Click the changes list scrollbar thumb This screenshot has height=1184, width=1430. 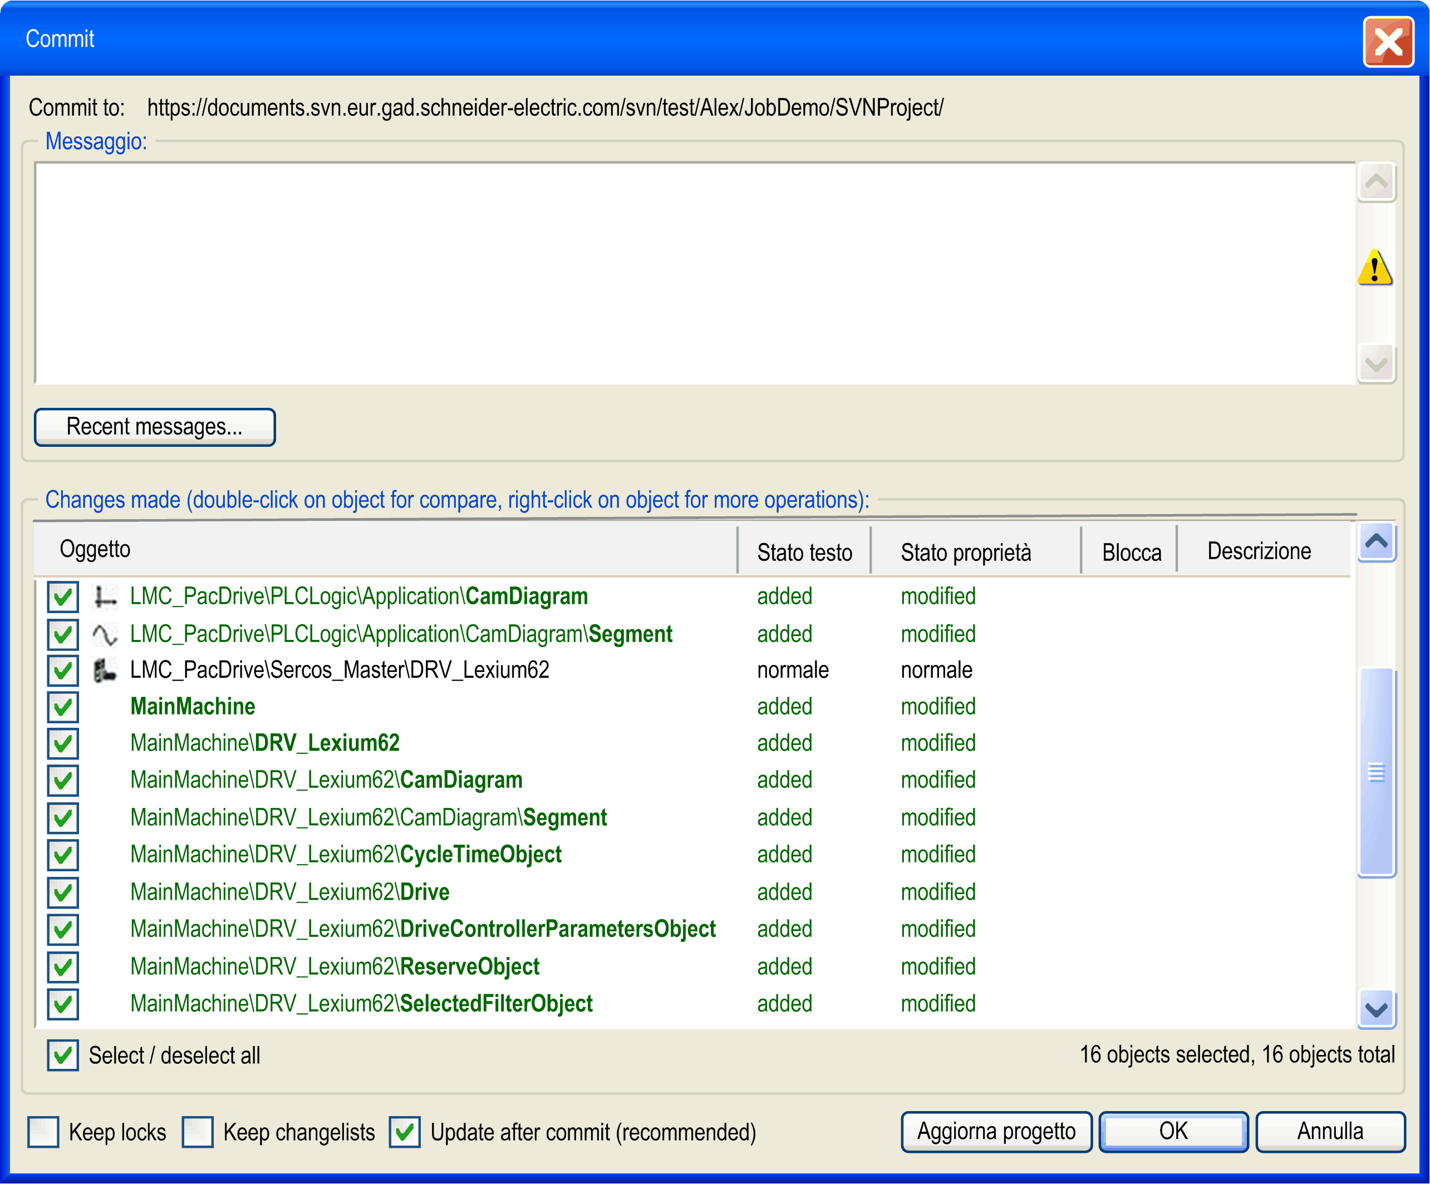click(x=1376, y=772)
